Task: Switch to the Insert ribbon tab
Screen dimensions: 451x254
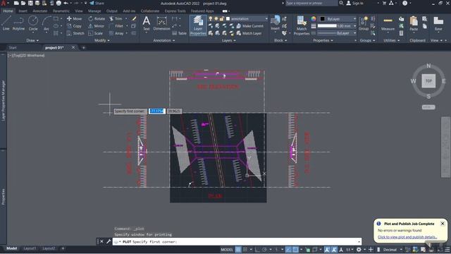Action: 23,11
